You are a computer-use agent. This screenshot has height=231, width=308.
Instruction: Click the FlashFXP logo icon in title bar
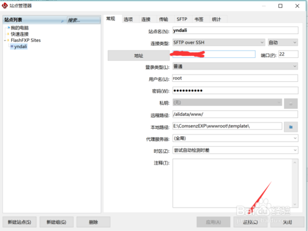coord(5,6)
